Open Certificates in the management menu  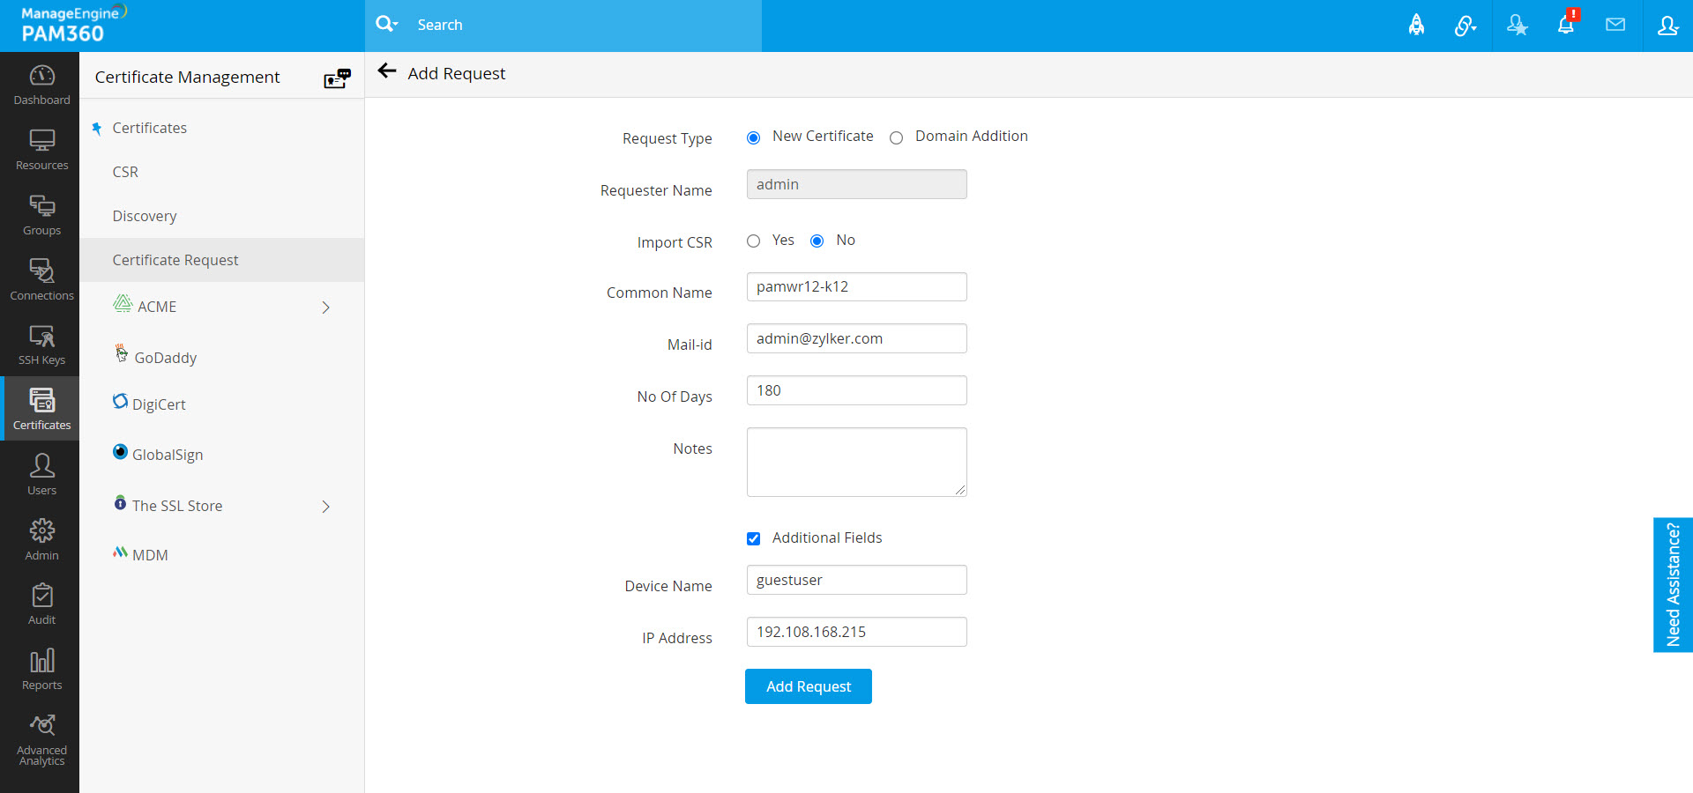149,128
